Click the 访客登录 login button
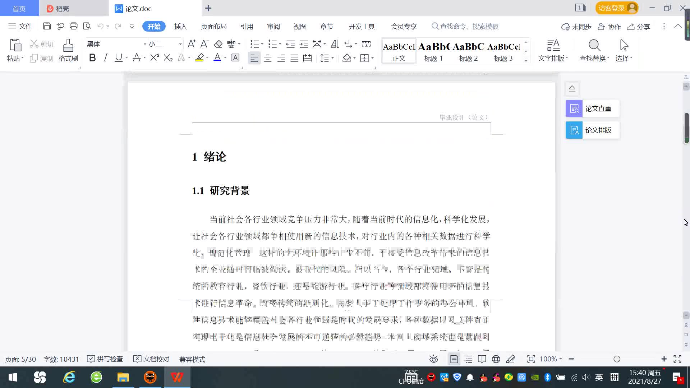This screenshot has height=388, width=690. click(617, 8)
